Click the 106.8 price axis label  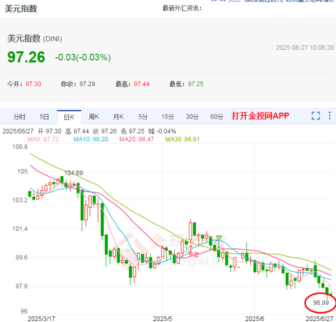point(20,147)
